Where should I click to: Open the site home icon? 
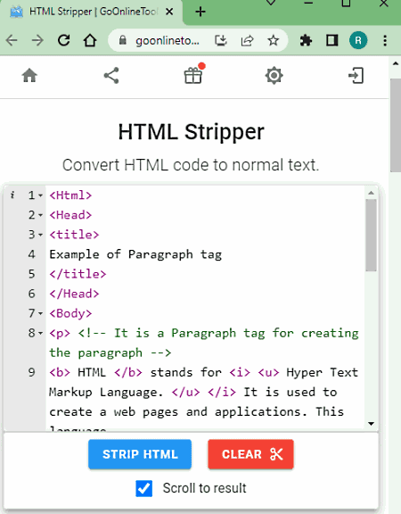tap(29, 76)
